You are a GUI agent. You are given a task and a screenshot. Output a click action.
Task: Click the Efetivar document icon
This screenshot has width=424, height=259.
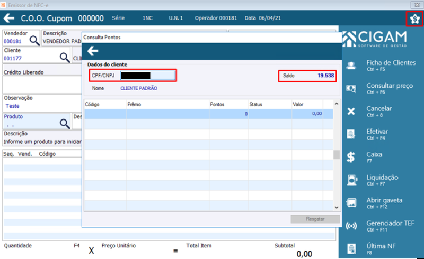pyautogui.click(x=351, y=134)
